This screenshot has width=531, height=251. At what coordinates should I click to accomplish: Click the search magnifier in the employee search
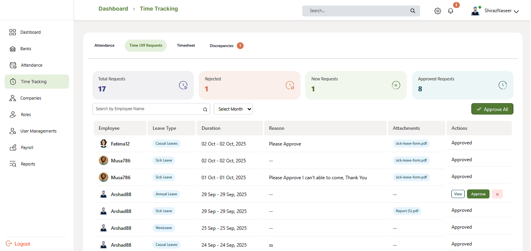point(205,109)
